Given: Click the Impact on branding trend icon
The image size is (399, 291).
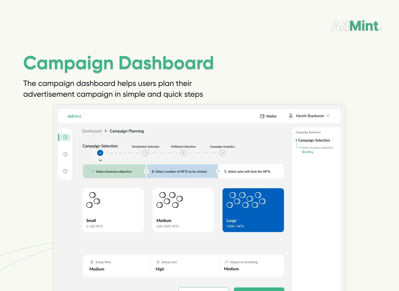Looking at the screenshot, I should point(226,262).
